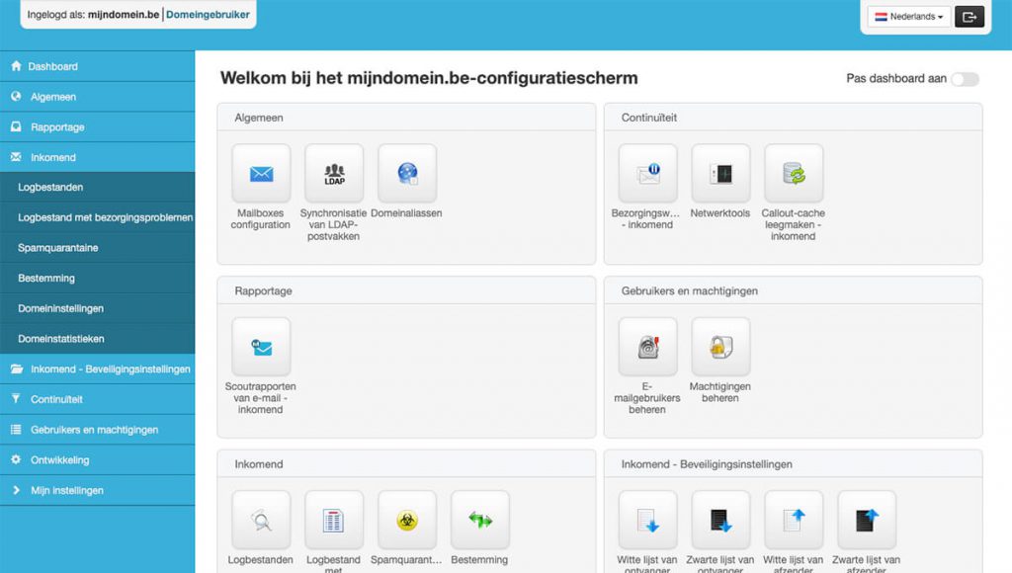1012x573 pixels.
Task: Click the Spamquarantaine biohazard icon
Action: pos(407,520)
